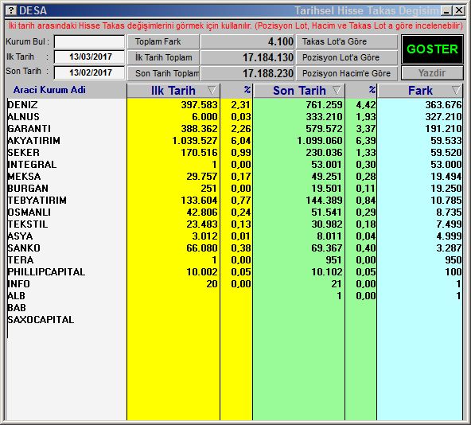Click DENIZ Son Tarih value 761.259

pyautogui.click(x=324, y=104)
